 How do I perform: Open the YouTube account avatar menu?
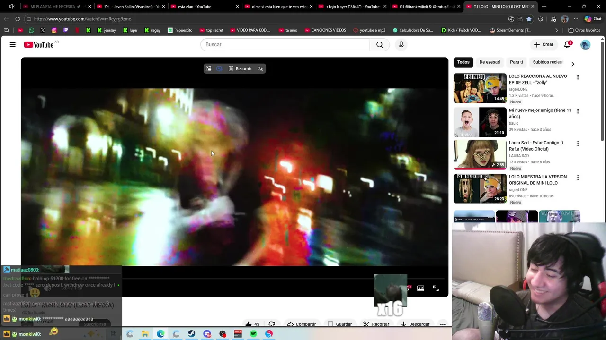tap(585, 44)
